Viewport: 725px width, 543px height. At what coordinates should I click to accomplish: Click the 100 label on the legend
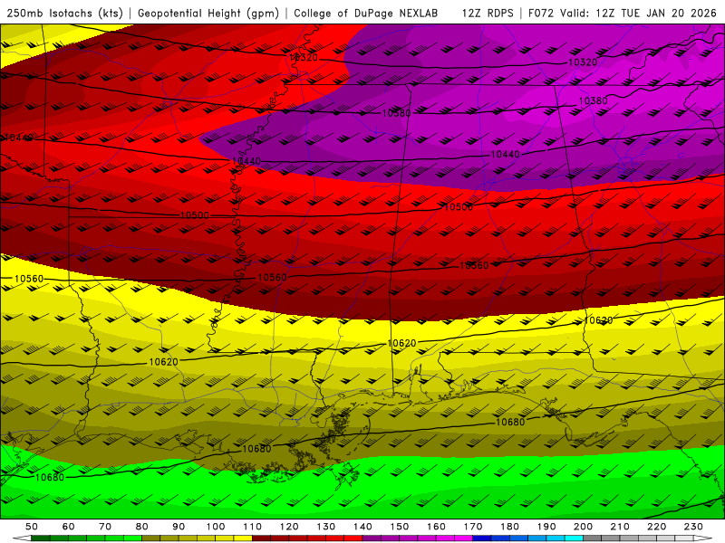tap(216, 527)
